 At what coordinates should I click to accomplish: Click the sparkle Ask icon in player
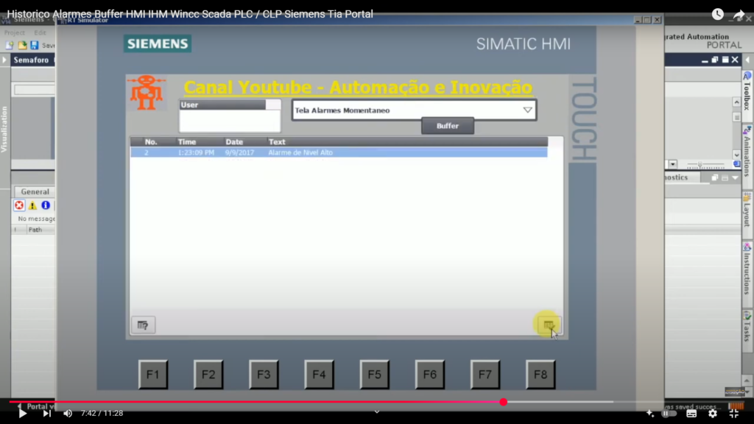(x=650, y=413)
